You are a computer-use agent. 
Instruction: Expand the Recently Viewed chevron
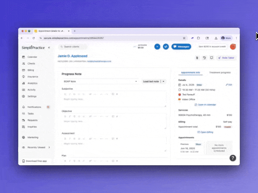click(49, 148)
